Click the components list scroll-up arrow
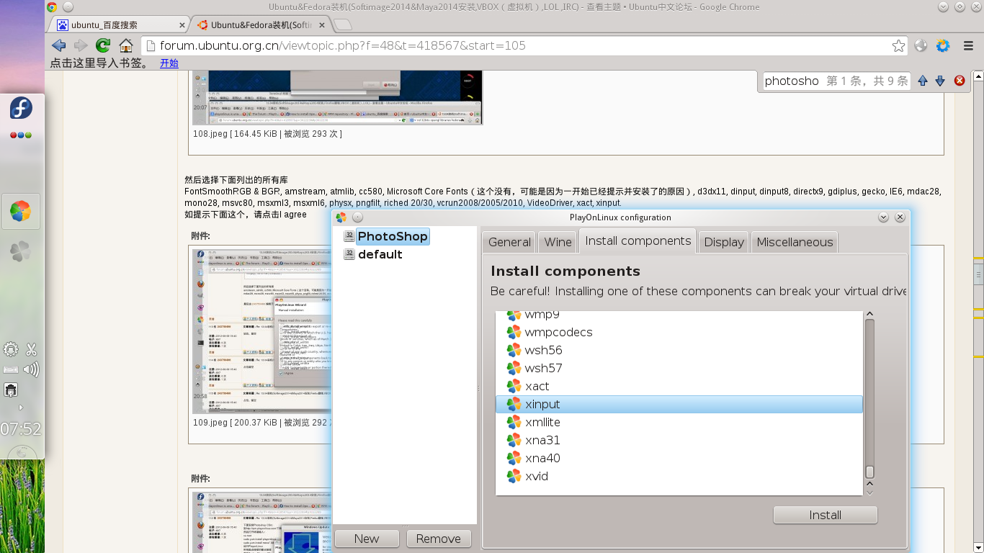Screen dimensions: 984x553 click(869, 314)
